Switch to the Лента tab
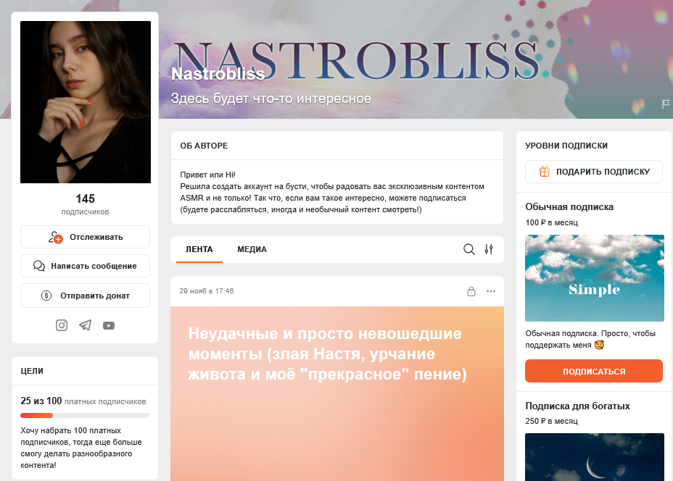This screenshot has width=673, height=481. tap(199, 249)
